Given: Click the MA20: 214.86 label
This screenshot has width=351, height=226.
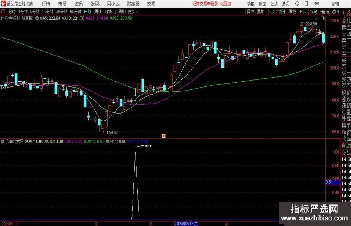Looking at the screenshot, I should click(97, 18).
